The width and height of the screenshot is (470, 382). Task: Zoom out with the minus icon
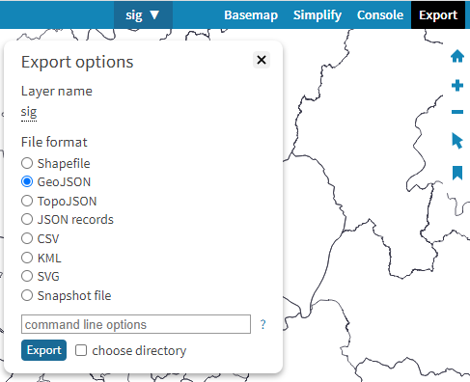(457, 112)
